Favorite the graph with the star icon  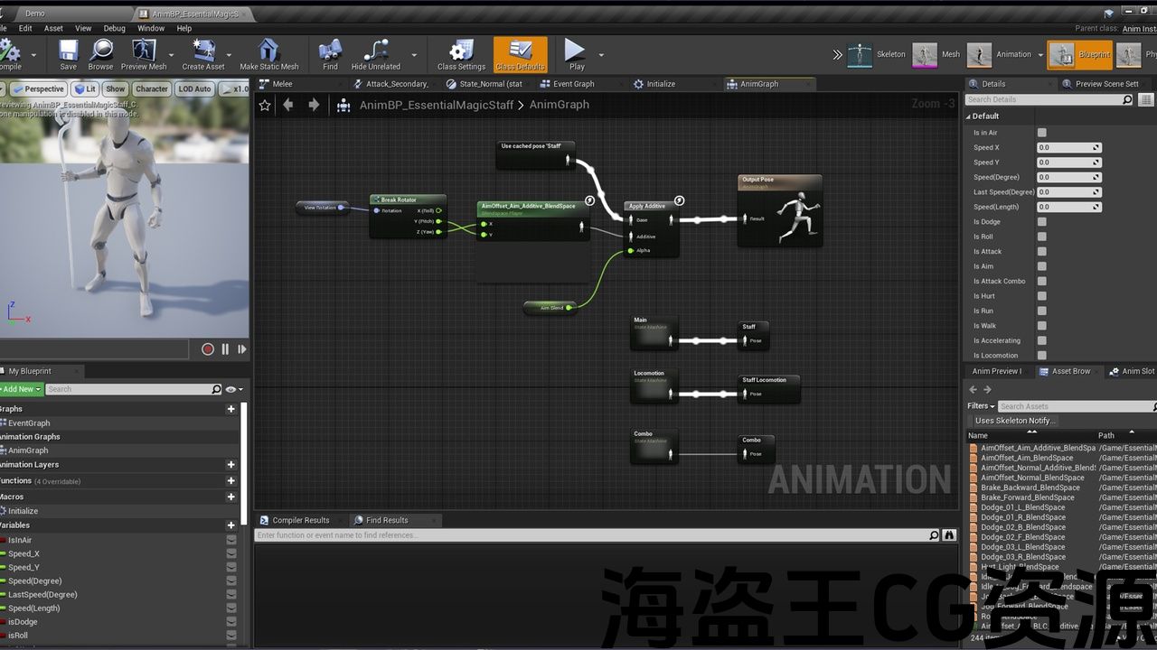pos(265,105)
